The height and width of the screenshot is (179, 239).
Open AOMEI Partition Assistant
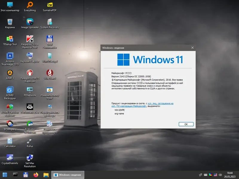click(x=10, y=107)
